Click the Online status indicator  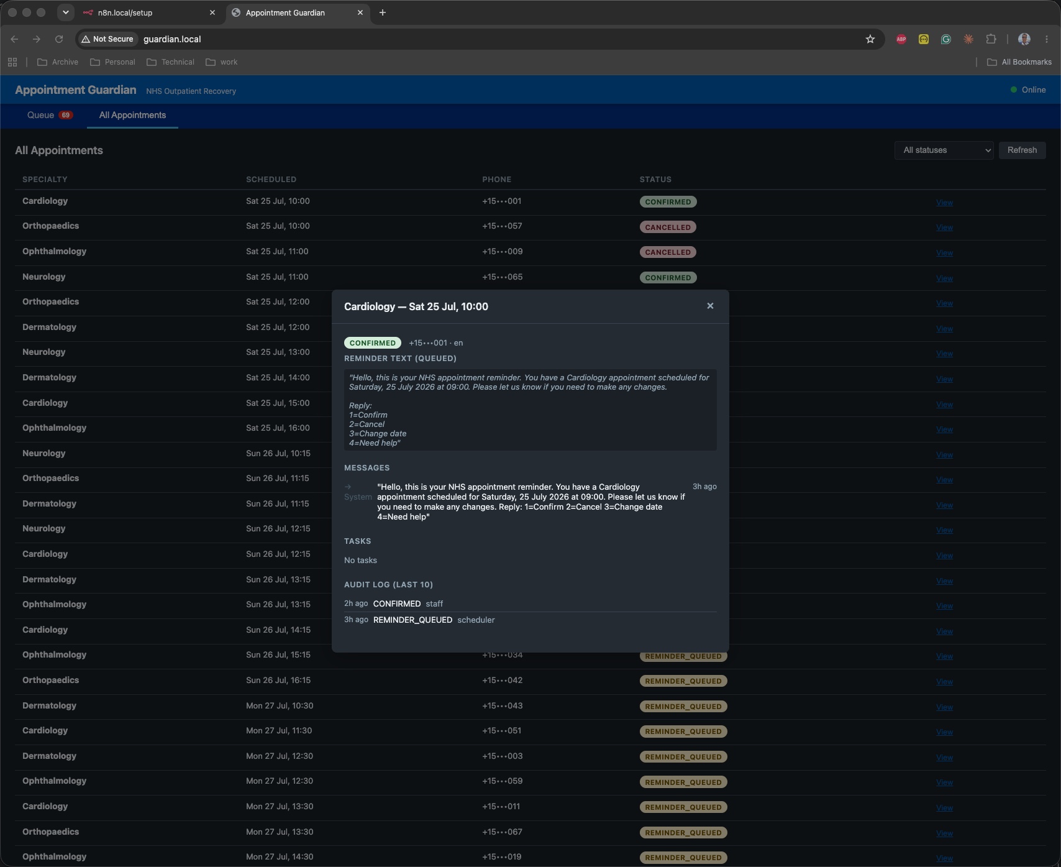click(1028, 89)
